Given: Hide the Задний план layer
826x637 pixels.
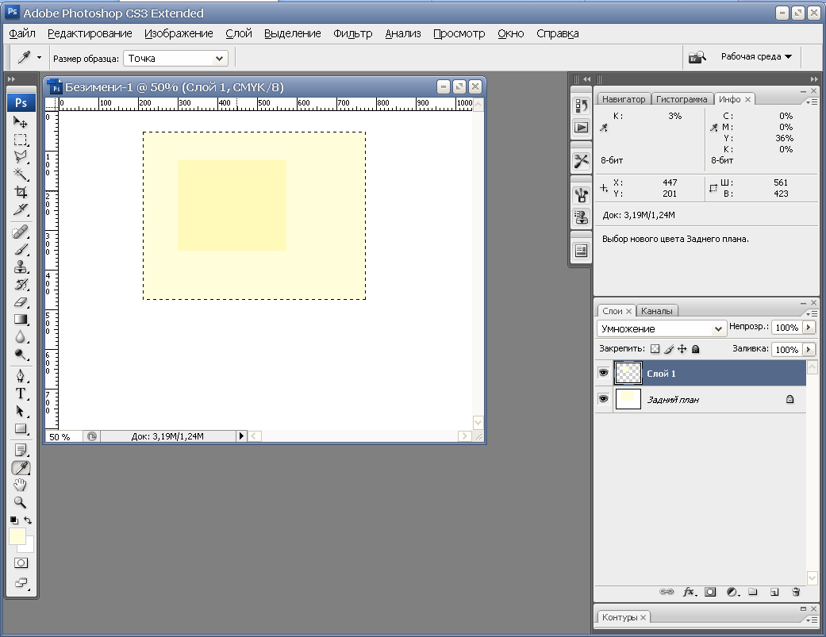Looking at the screenshot, I should (x=603, y=399).
